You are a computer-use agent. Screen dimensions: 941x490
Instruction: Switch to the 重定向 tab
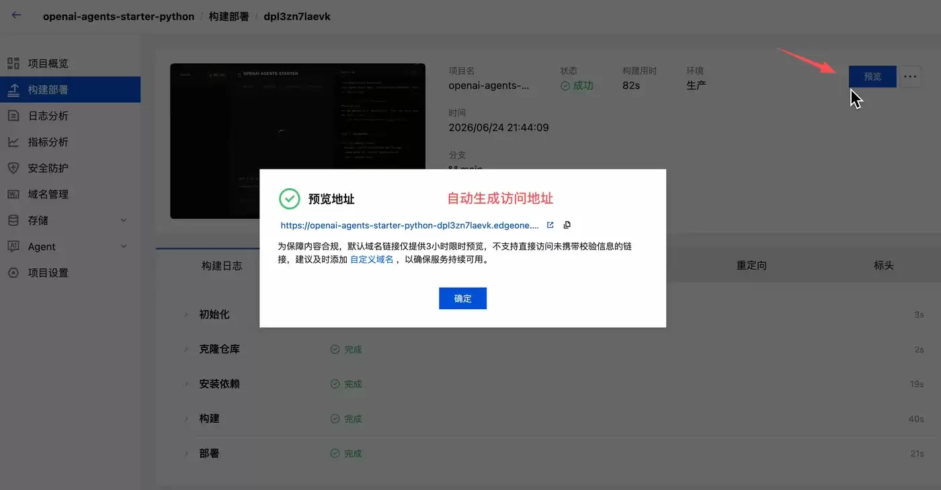(751, 266)
